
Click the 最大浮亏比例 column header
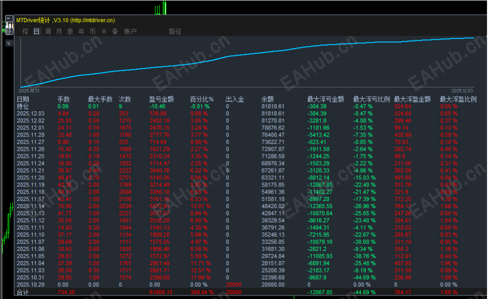[x=371, y=99]
